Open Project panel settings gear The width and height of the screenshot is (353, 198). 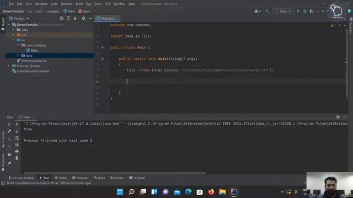pos(83,18)
